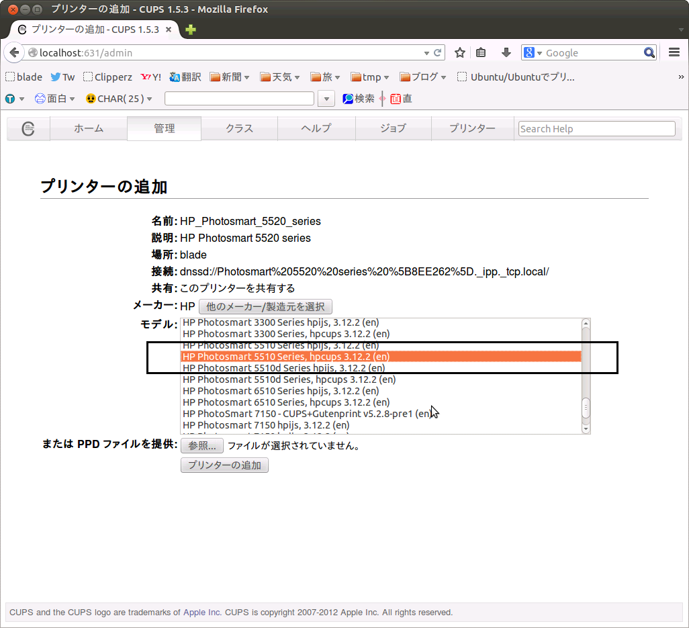
Task: Open the プリンター tab
Action: pyautogui.click(x=472, y=129)
